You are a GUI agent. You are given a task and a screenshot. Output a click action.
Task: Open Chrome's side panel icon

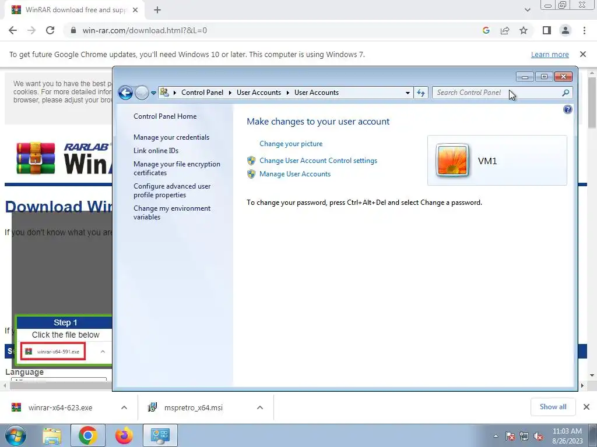click(x=547, y=30)
